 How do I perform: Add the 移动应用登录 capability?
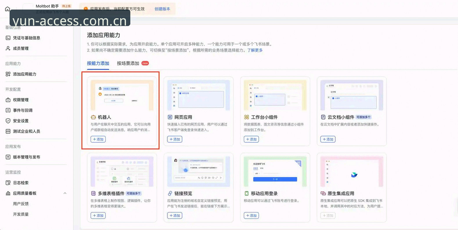click(251, 216)
